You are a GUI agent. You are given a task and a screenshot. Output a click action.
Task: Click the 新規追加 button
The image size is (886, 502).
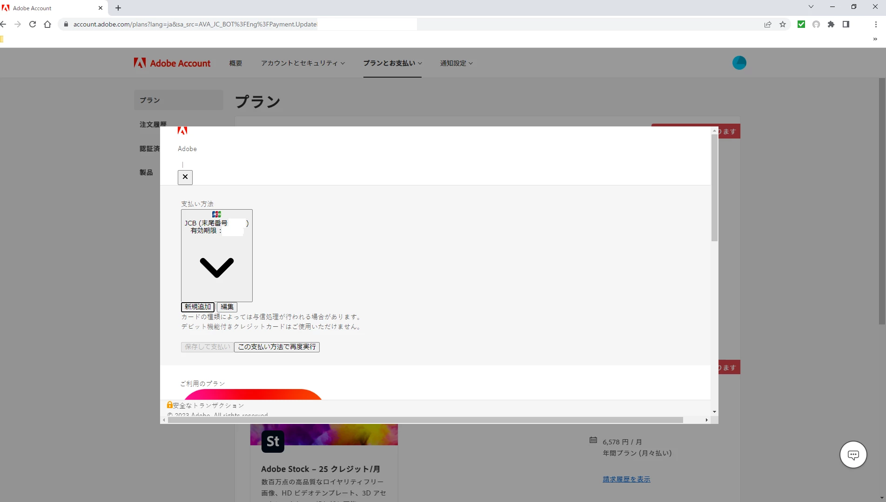pyautogui.click(x=198, y=307)
